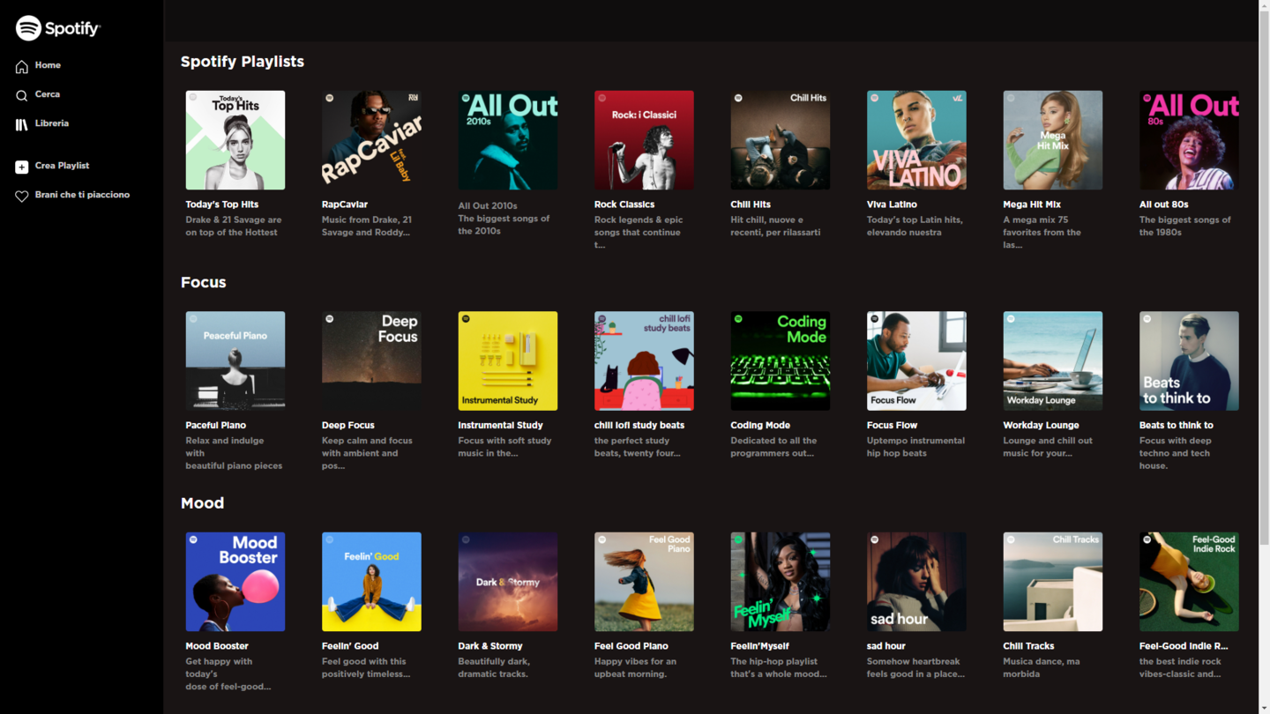Click the Crea Playlist plus icon
This screenshot has height=714, width=1270.
click(22, 167)
